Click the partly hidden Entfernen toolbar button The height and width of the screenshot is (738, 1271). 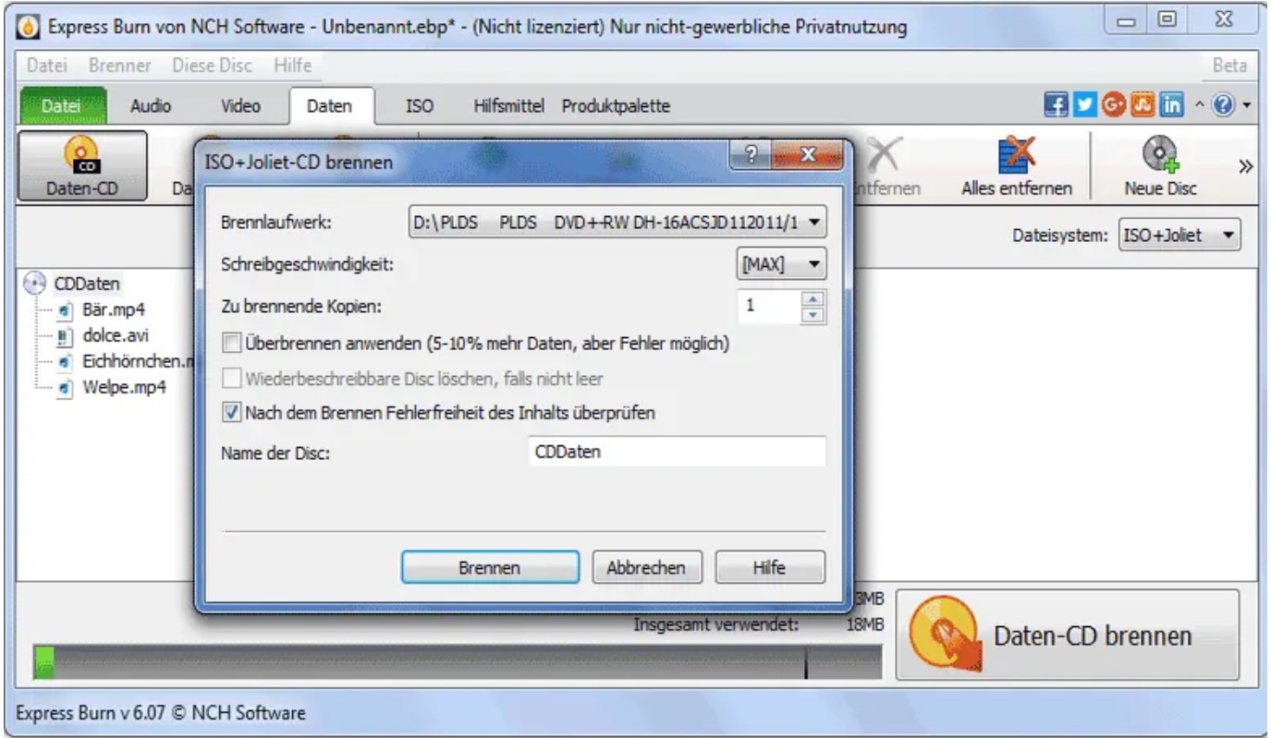887,166
